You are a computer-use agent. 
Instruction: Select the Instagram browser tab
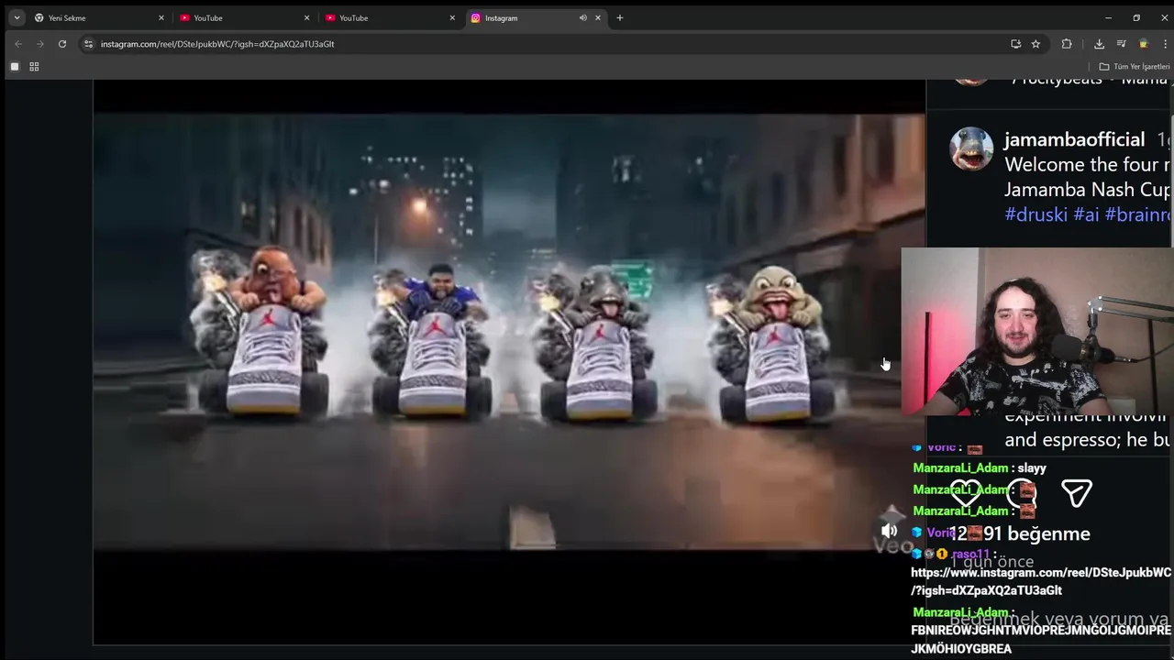tap(536, 17)
